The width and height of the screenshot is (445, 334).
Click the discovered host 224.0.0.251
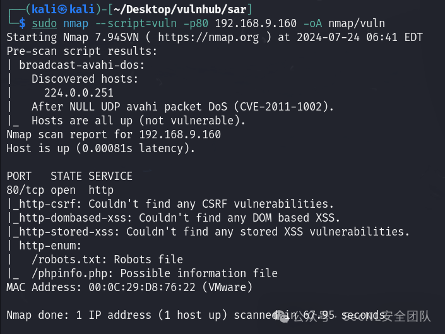coord(79,93)
